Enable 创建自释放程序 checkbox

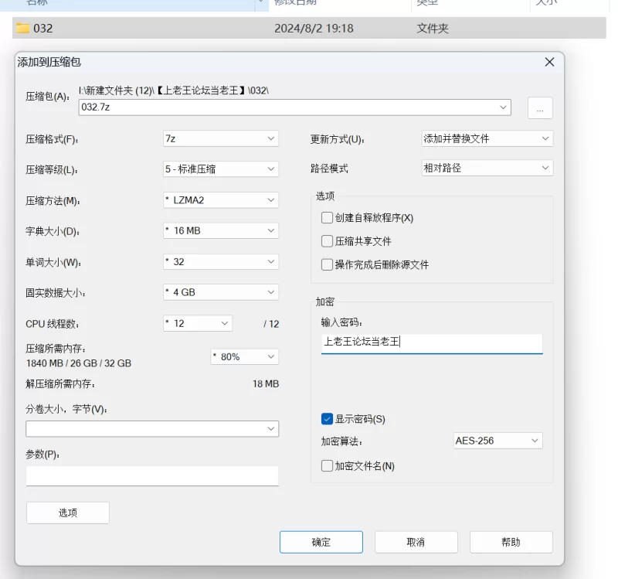(328, 218)
